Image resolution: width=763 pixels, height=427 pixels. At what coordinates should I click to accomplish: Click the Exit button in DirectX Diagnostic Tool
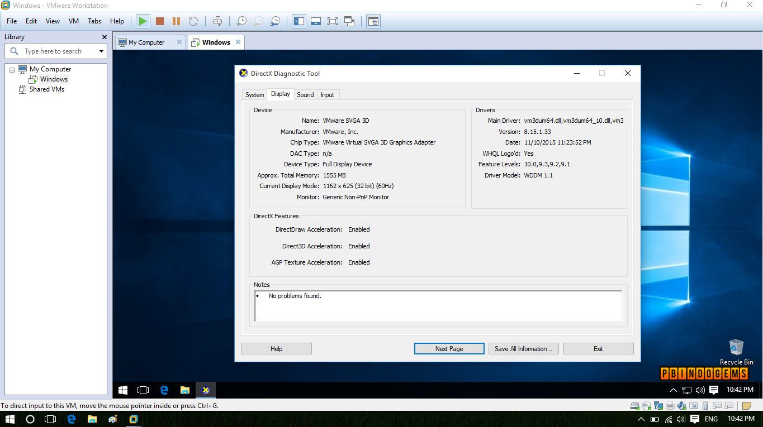coord(598,349)
